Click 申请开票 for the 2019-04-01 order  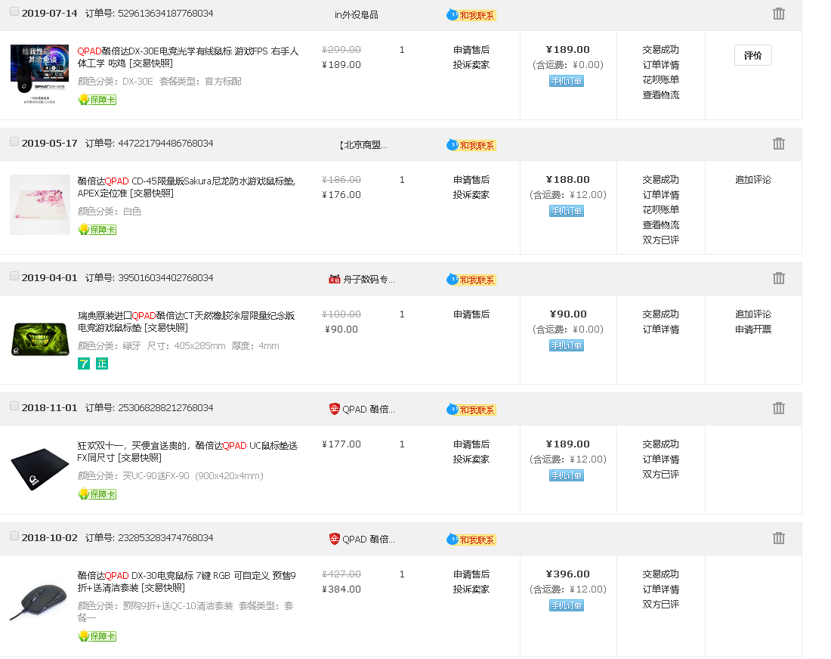click(x=753, y=329)
